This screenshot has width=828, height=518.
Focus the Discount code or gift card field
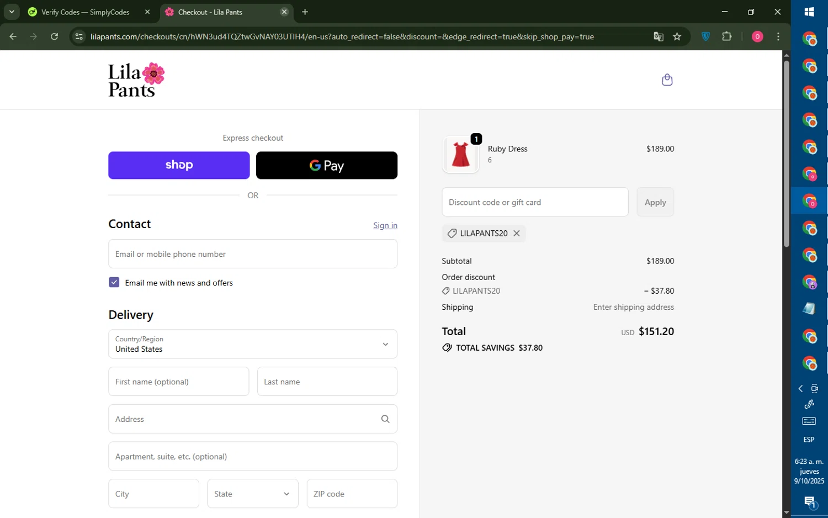[535, 202]
